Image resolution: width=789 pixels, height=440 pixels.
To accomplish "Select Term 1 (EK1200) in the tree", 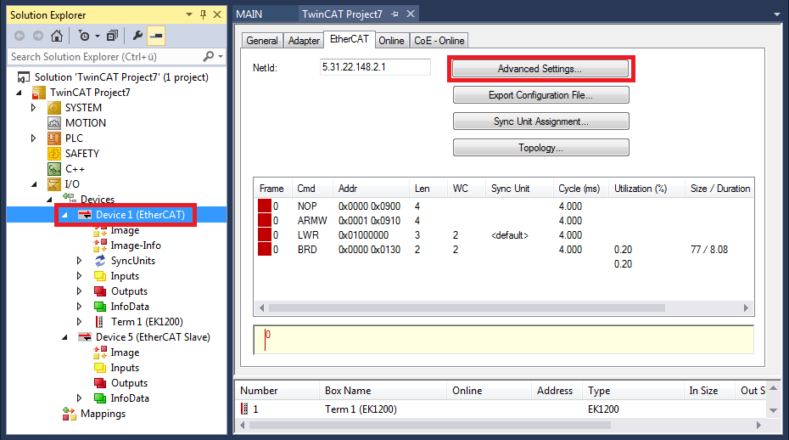I will click(x=147, y=322).
